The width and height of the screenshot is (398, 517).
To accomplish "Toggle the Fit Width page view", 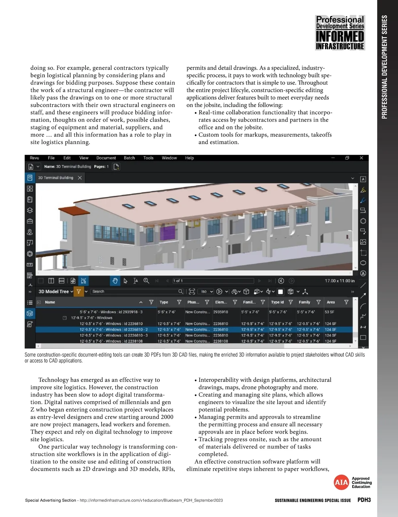I will (84, 281).
